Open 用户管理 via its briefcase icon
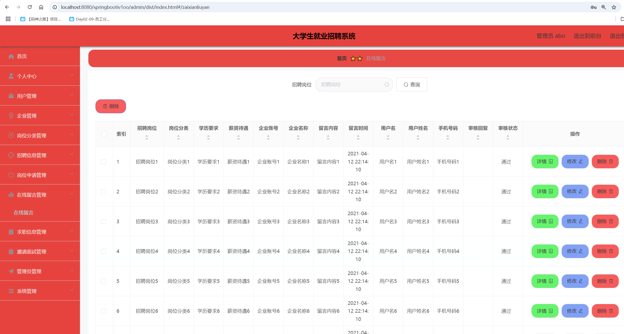Image resolution: width=624 pixels, height=334 pixels. point(11,96)
